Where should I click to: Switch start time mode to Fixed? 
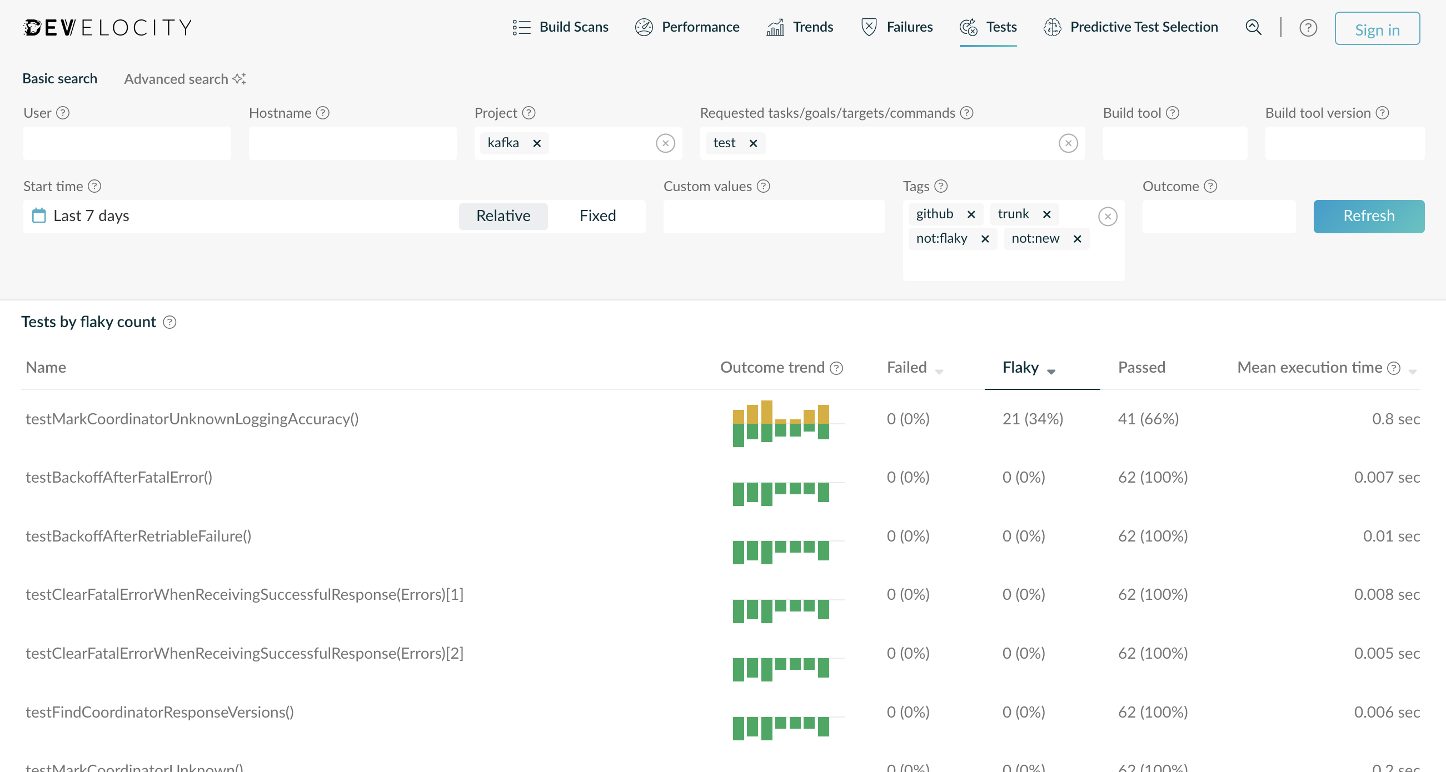tap(597, 216)
